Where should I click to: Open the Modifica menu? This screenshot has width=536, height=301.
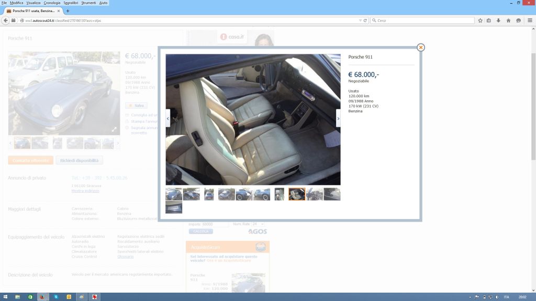(x=16, y=3)
